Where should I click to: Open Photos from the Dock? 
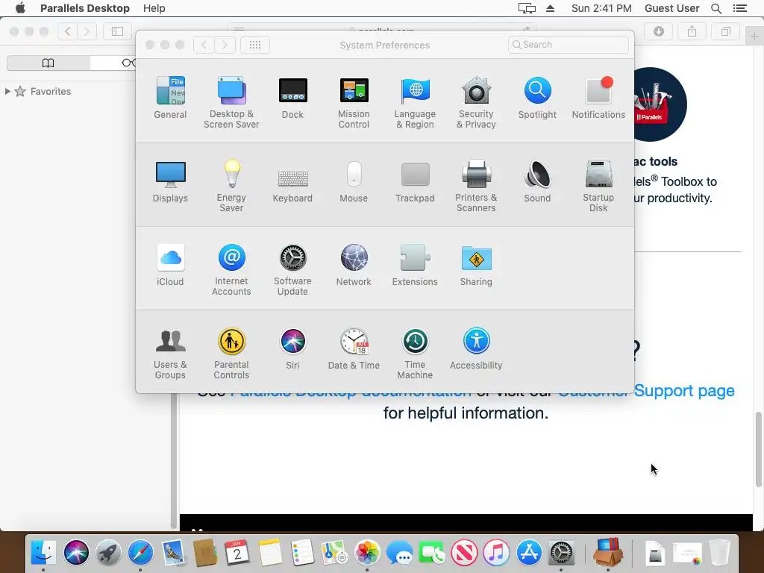[367, 553]
